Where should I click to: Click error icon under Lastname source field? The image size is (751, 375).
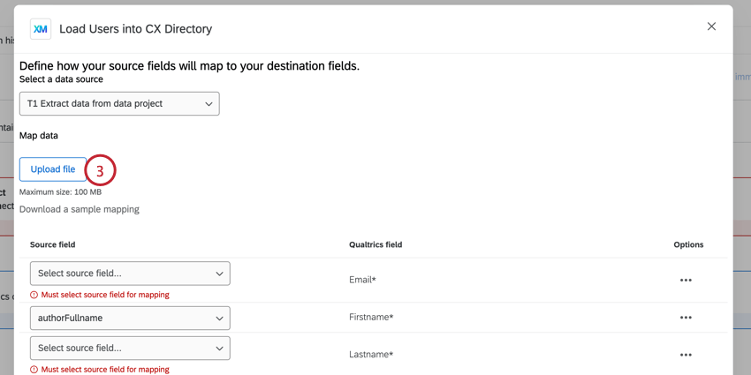(x=34, y=370)
